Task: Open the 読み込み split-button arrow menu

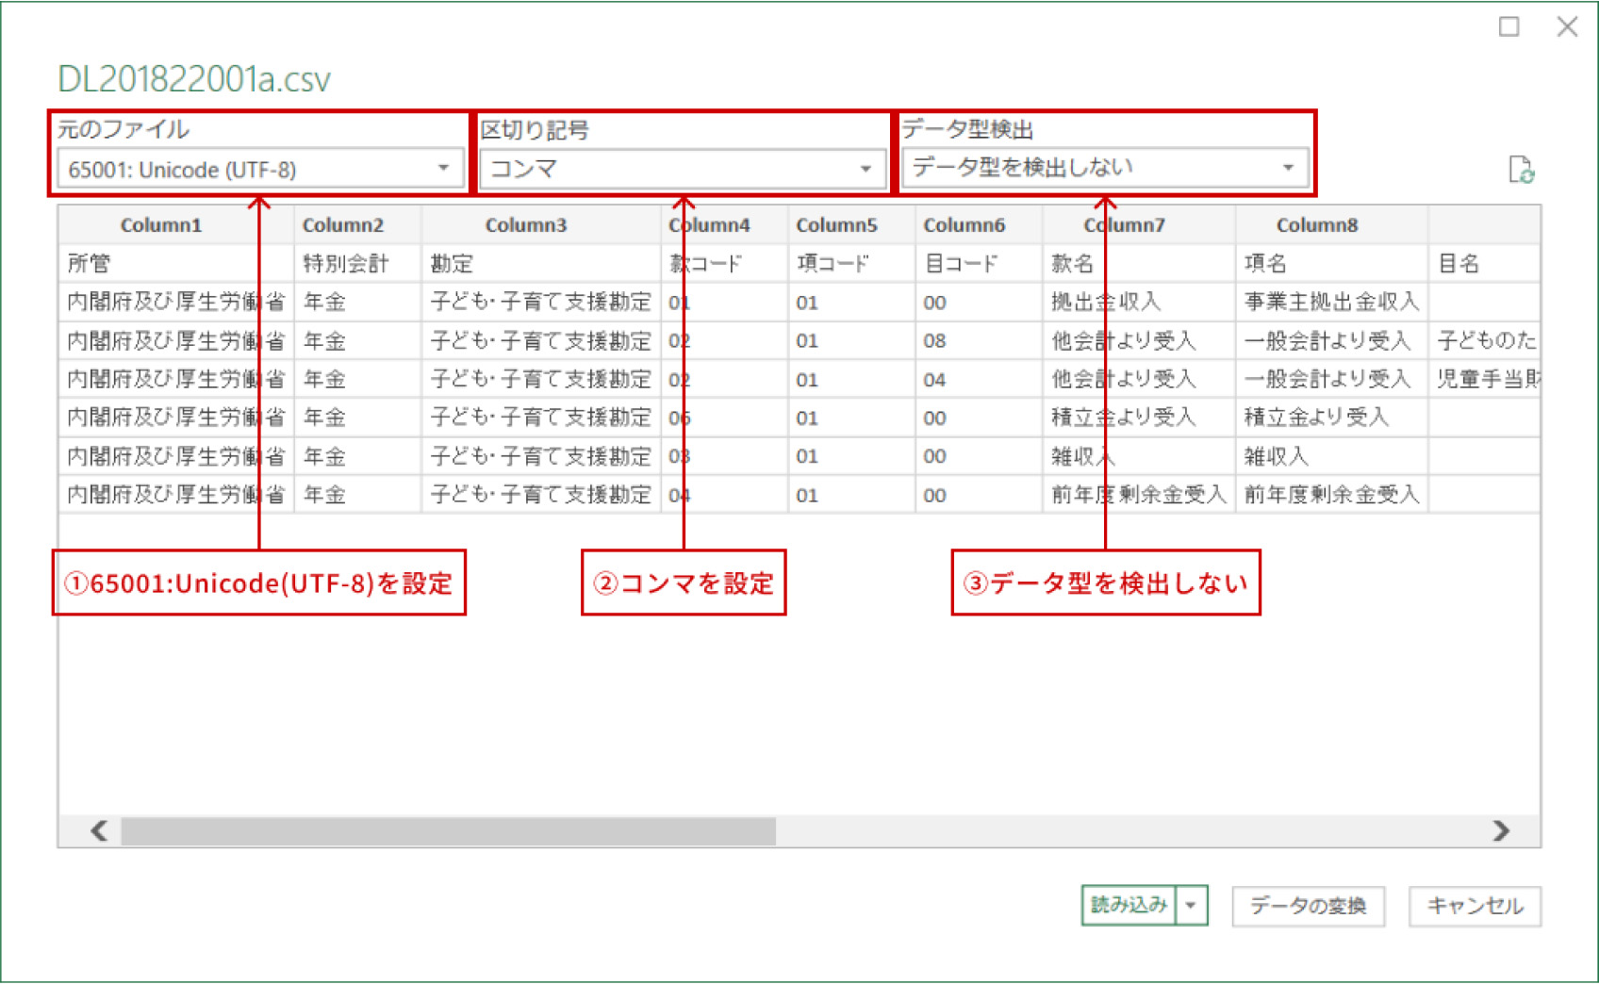Action: pos(1192,906)
